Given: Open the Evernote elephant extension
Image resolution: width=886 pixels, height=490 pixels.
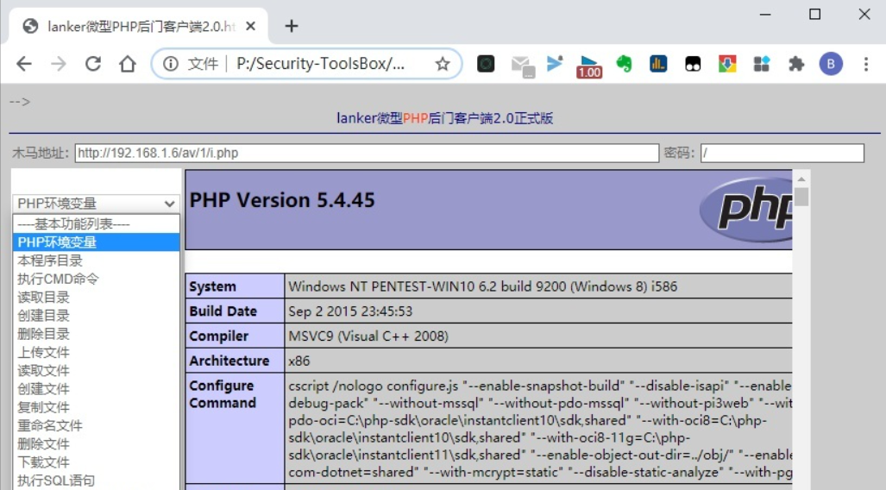Looking at the screenshot, I should click(x=624, y=64).
